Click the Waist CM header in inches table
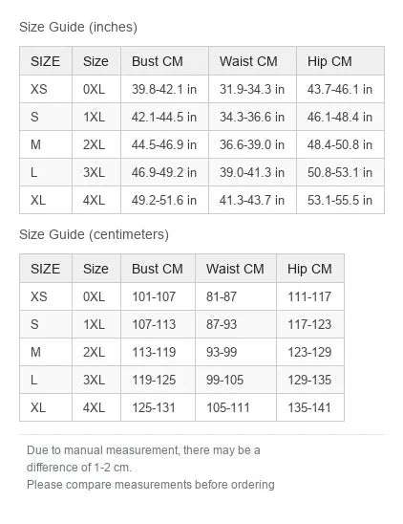Screen dimensions: 403x524 (252, 61)
